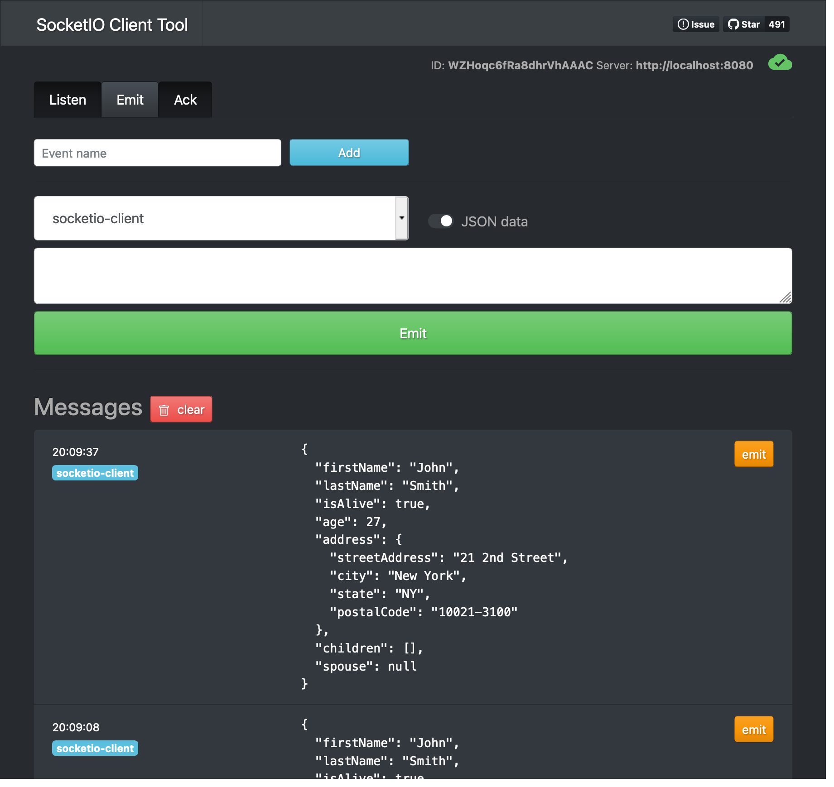Clear all messages with the clear button
This screenshot has height=787, width=834.
[x=181, y=409]
